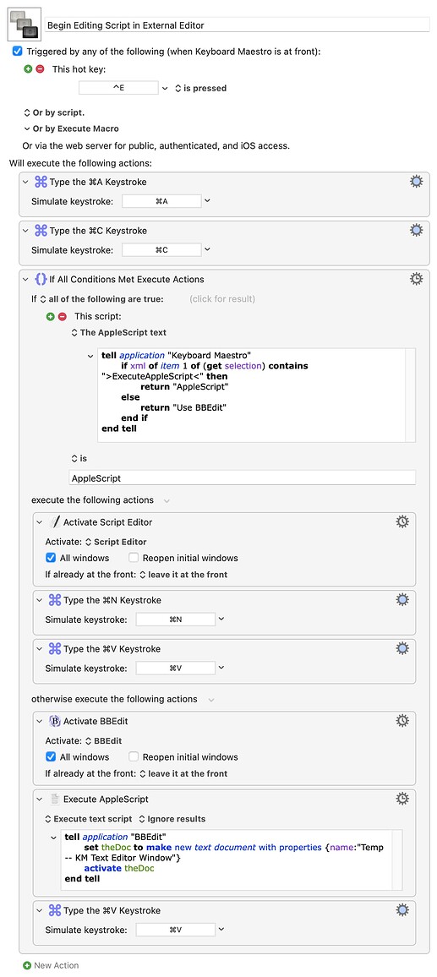Open gear menu for Activate BBEdit action
The width and height of the screenshot is (437, 977).
(402, 720)
